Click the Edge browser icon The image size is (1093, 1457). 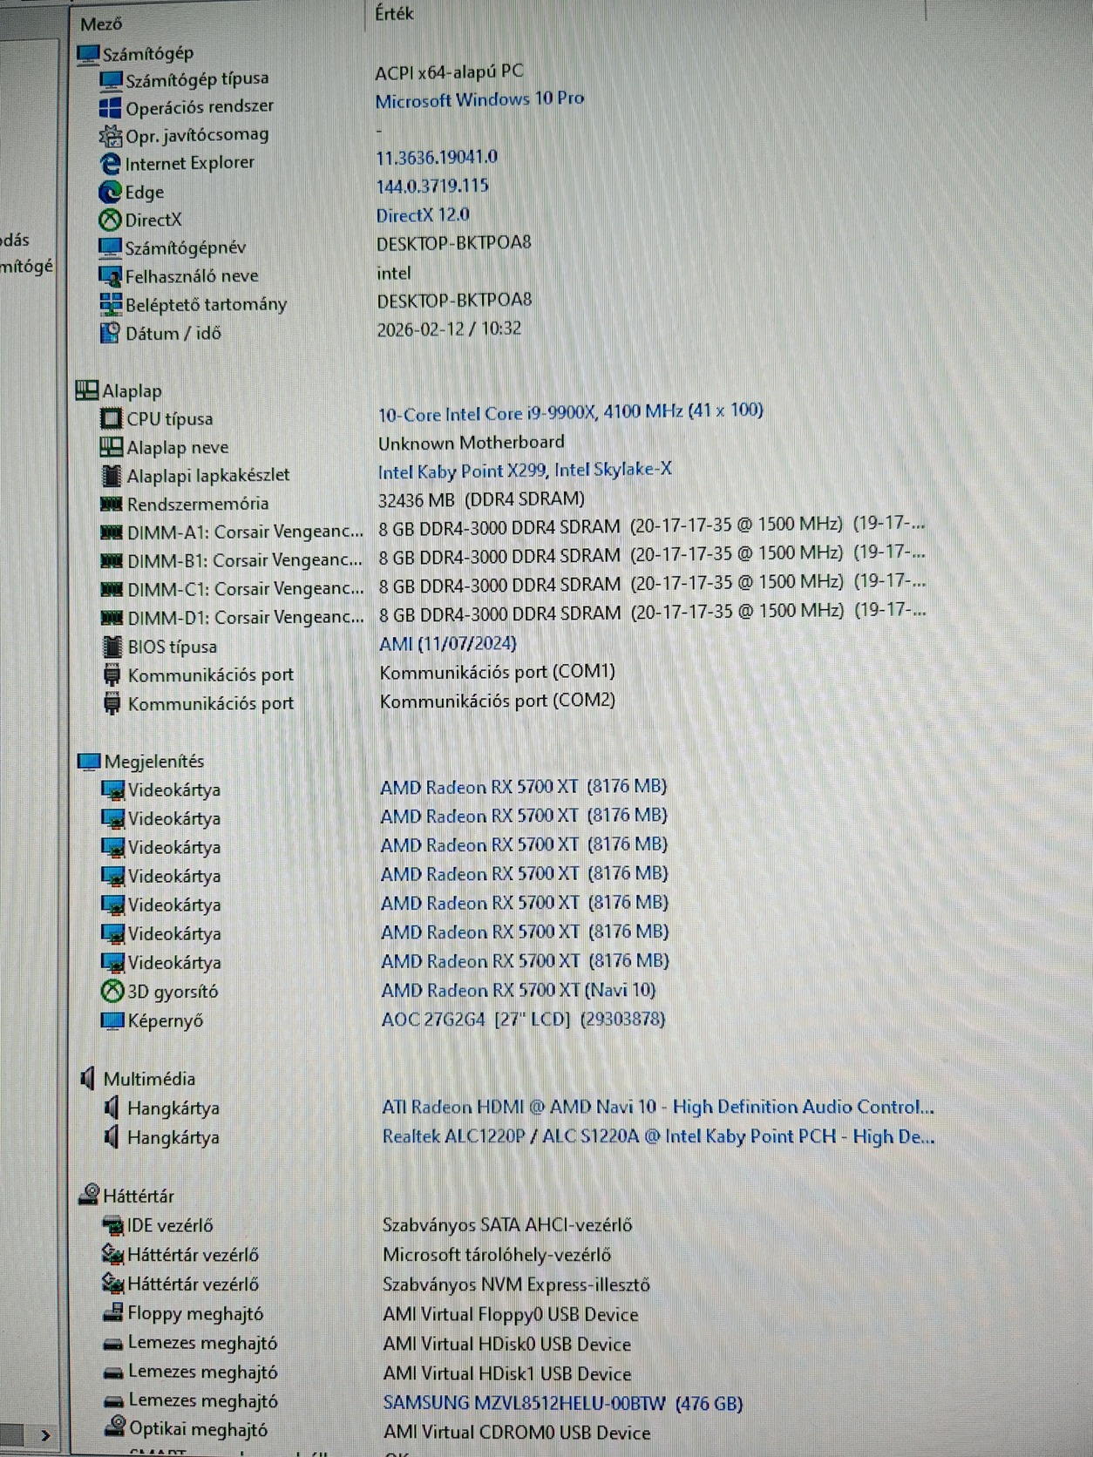pos(111,192)
